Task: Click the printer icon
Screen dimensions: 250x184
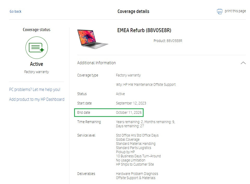Action: pyautogui.click(x=220, y=11)
